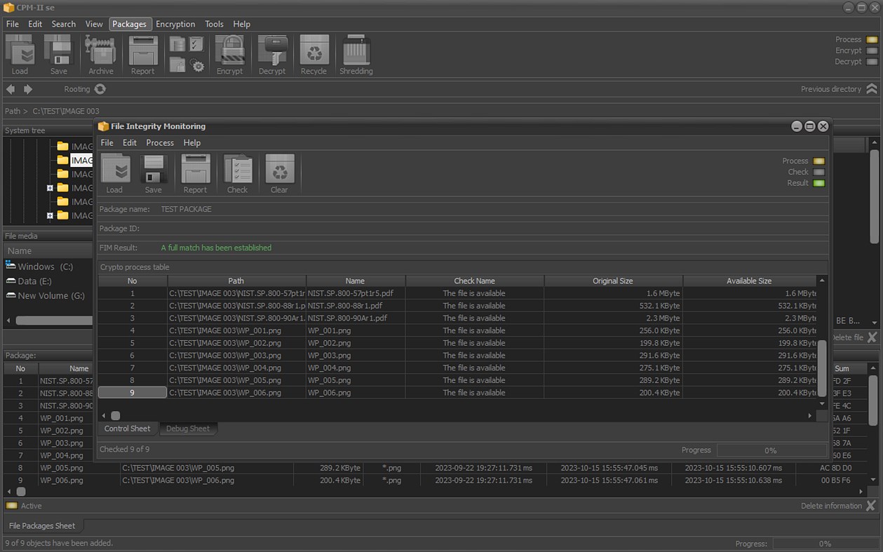Launch the Shredding tool
Image resolution: width=883 pixels, height=552 pixels.
coord(356,55)
